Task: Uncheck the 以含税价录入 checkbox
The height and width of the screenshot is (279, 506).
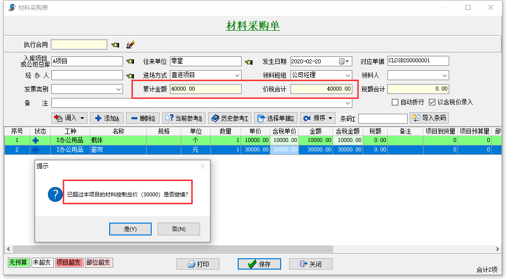Action: (x=432, y=102)
